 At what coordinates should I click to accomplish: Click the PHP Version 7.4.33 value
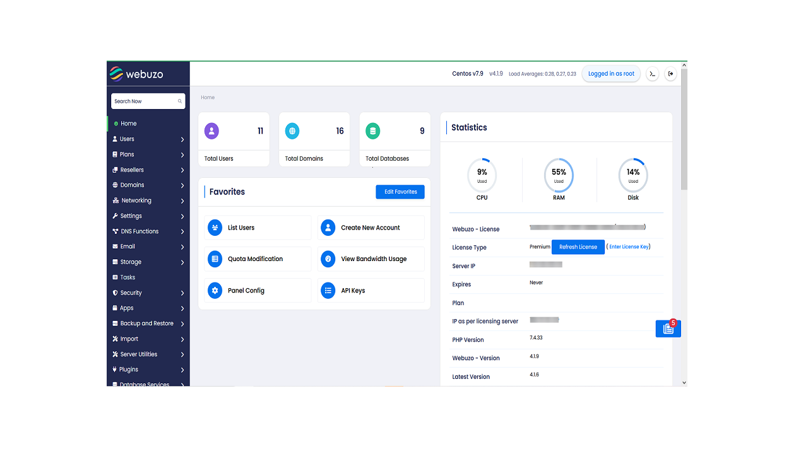(536, 338)
